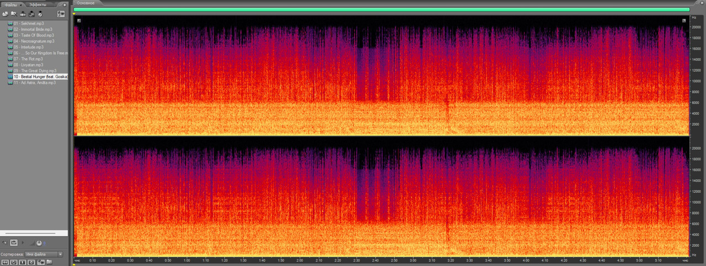Close the Файлы tab with its x
The image size is (706, 266).
click(x=22, y=4)
